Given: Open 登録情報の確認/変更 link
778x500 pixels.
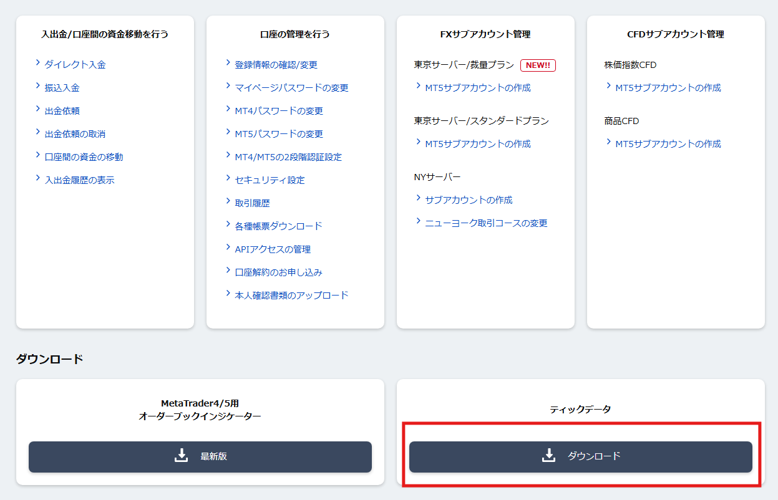Looking at the screenshot, I should point(276,64).
